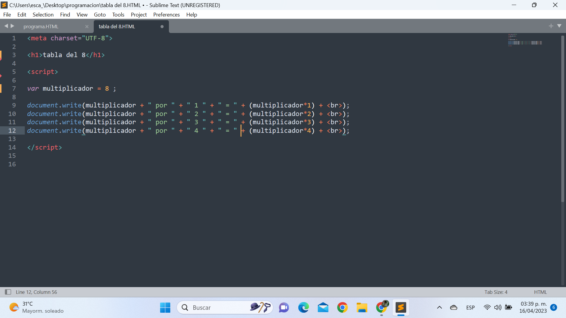Screen dimensions: 566x318
Task: Open the File menu
Action: 7,15
